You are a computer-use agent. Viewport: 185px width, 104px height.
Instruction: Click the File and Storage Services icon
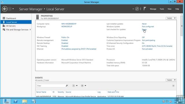coord(4,29)
